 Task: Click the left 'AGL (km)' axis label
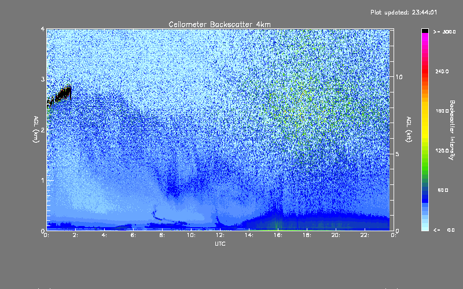pos(36,129)
